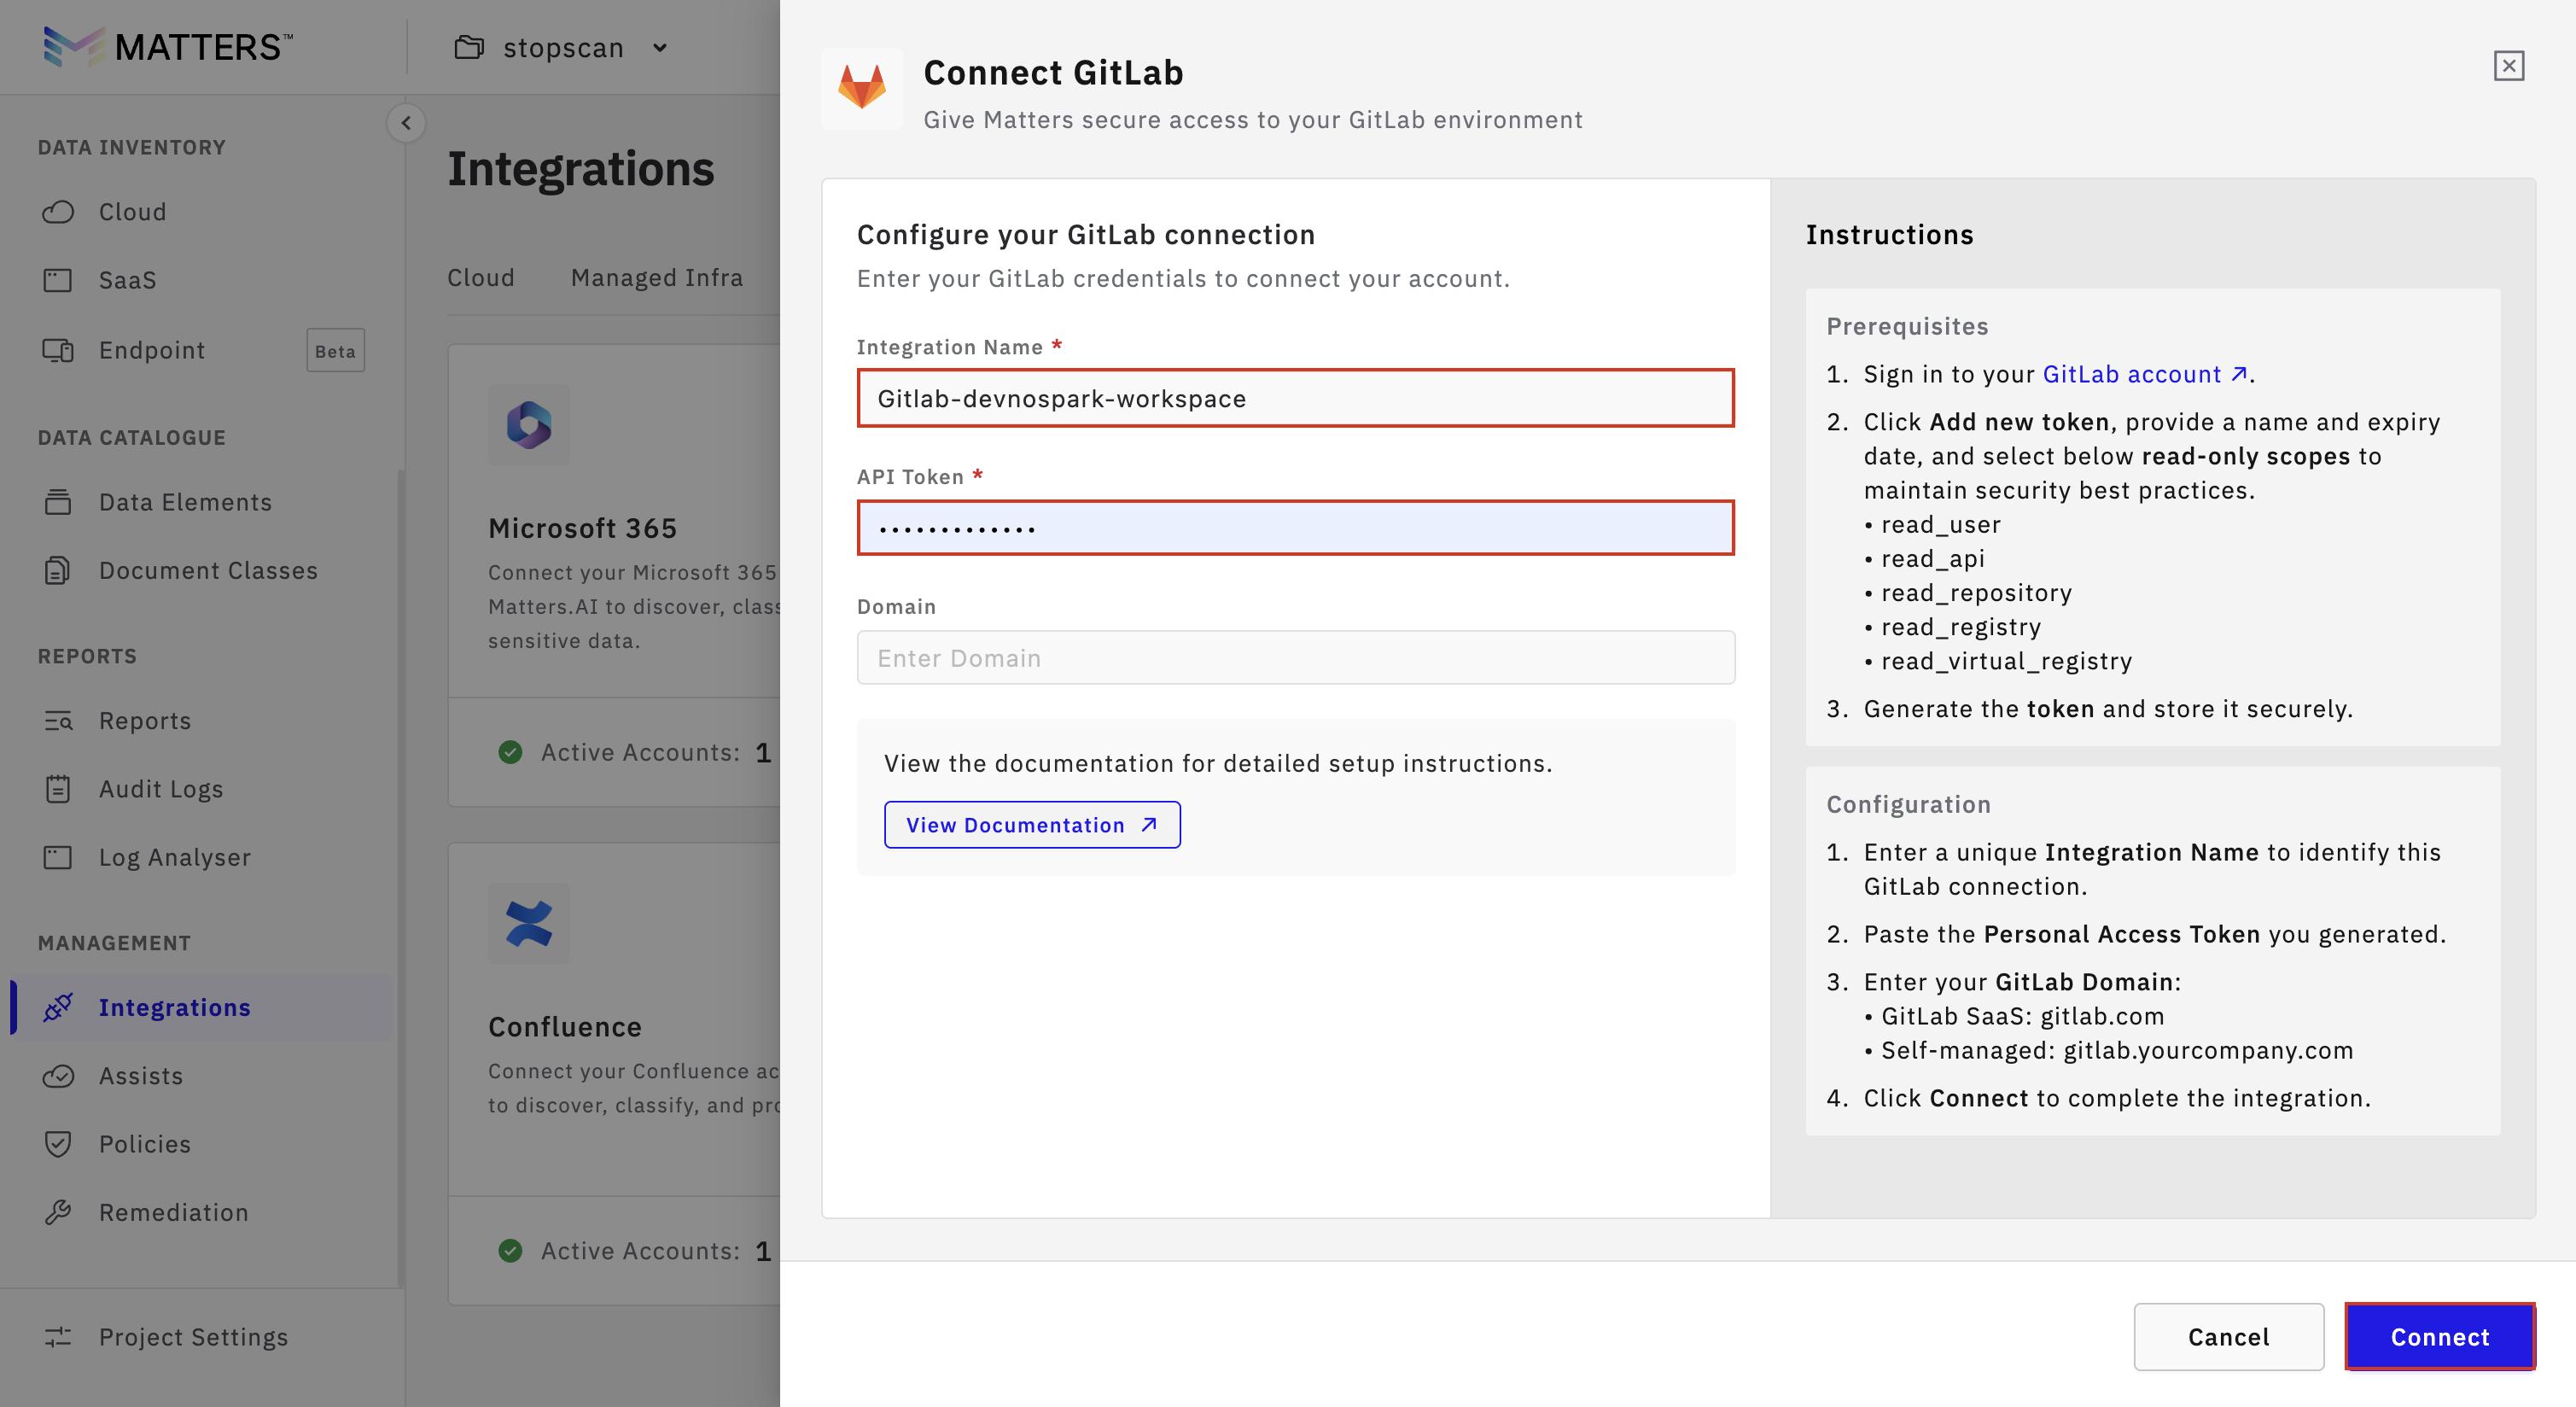The width and height of the screenshot is (2576, 1407).
Task: Click the Connect button
Action: click(2440, 1337)
